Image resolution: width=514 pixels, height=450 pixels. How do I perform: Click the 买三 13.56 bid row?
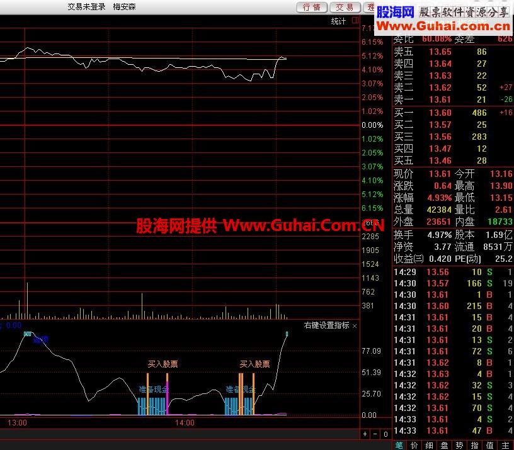tap(453, 137)
